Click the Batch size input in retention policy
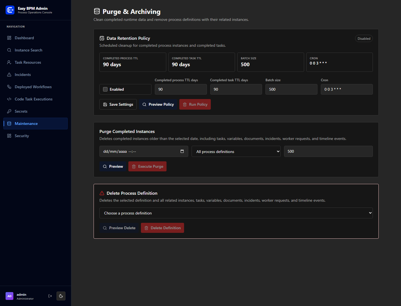 pyautogui.click(x=291, y=89)
